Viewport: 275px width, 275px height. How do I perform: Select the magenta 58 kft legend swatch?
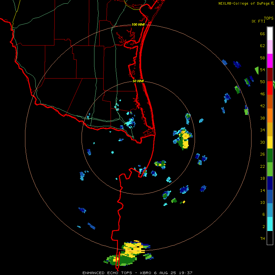[270, 61]
